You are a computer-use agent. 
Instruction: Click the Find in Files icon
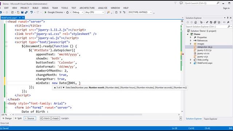coord(108,12)
